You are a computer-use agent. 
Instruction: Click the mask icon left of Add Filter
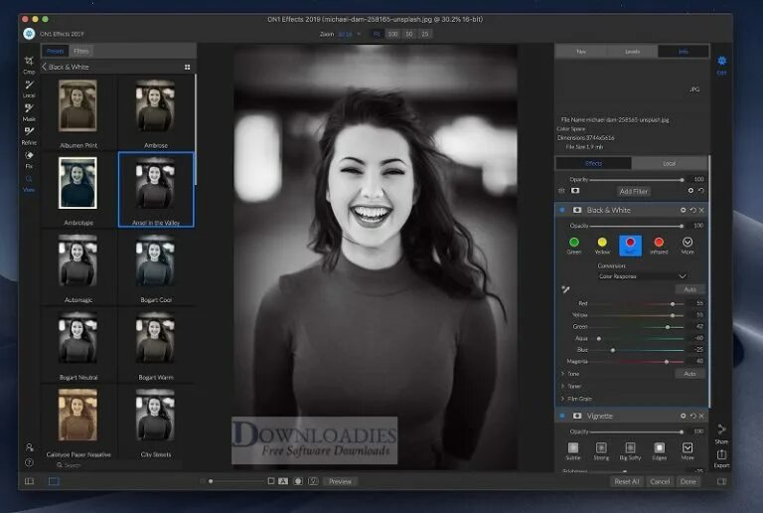coord(575,191)
